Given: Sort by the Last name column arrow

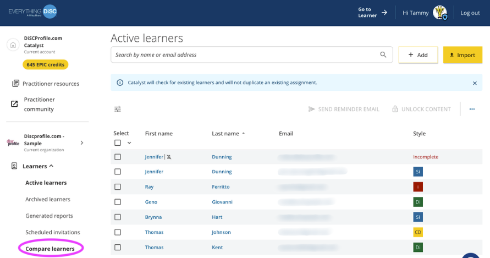Looking at the screenshot, I should point(244,134).
